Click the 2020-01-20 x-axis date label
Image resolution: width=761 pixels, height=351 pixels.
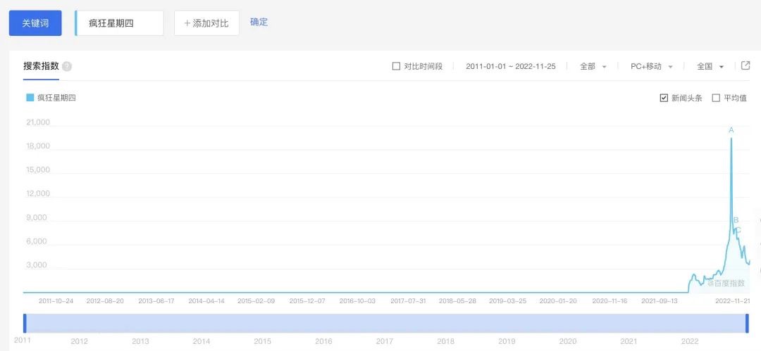pos(558,301)
